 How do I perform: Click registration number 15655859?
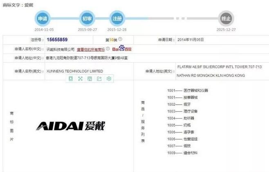[57, 40]
